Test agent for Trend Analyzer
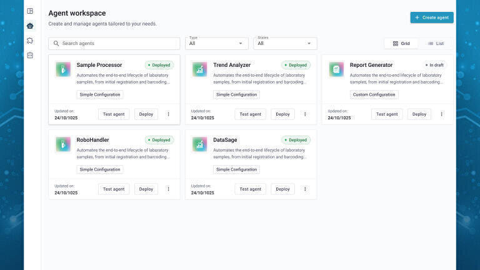Screen dimensions: 480x270 click(250, 114)
